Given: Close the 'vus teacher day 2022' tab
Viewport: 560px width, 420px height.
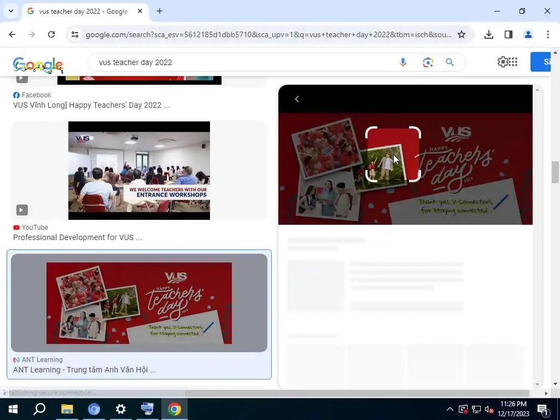Looking at the screenshot, I should [x=140, y=11].
